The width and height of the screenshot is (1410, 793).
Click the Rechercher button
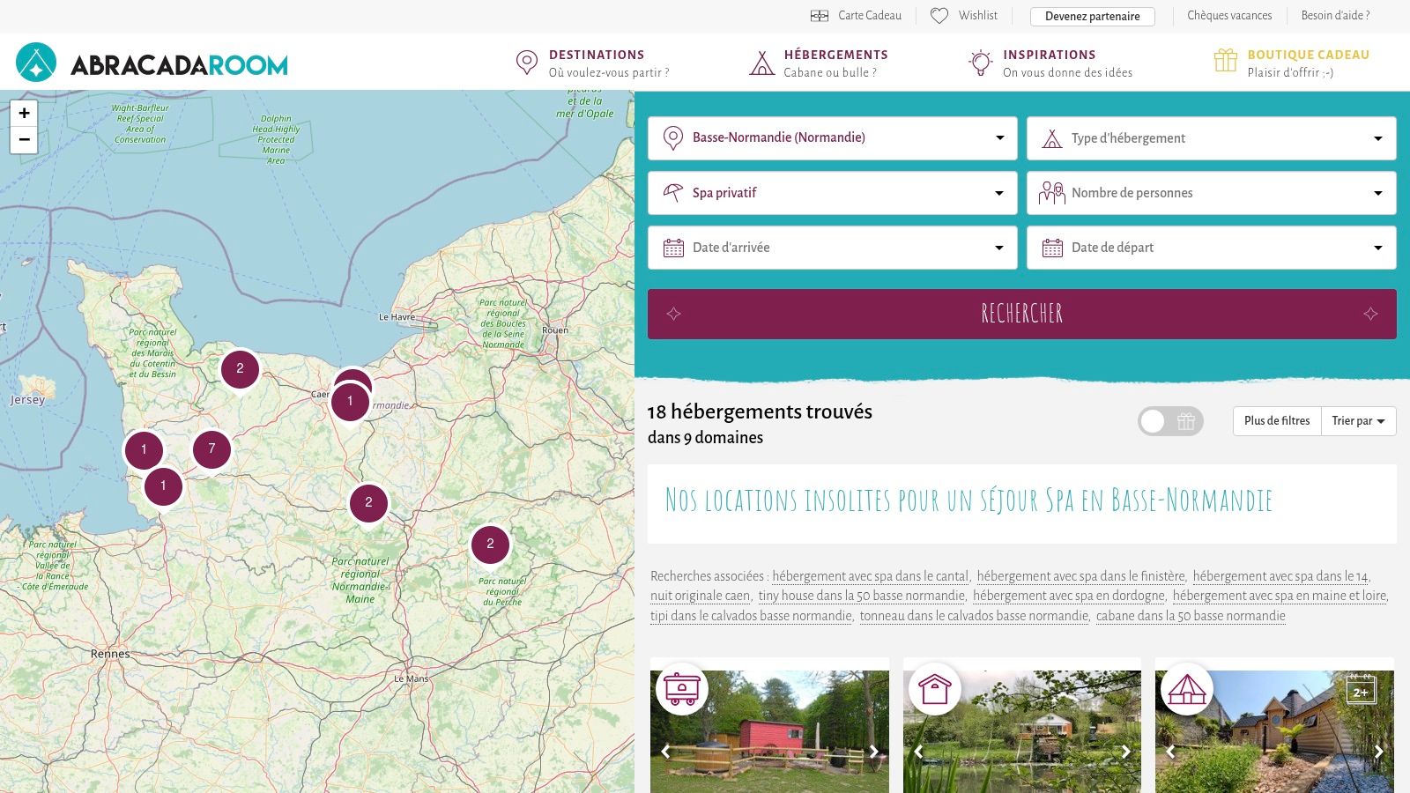(1022, 314)
